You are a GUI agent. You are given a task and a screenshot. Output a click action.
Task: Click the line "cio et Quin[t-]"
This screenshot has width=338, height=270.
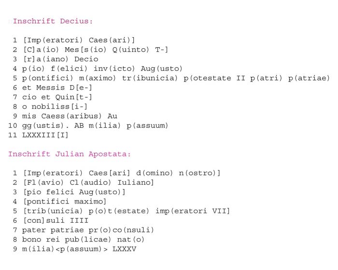[57, 97]
